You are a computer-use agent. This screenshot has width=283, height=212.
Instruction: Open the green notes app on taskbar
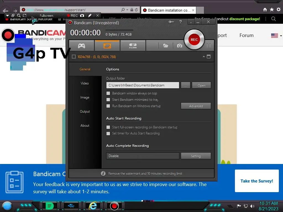(49, 206)
